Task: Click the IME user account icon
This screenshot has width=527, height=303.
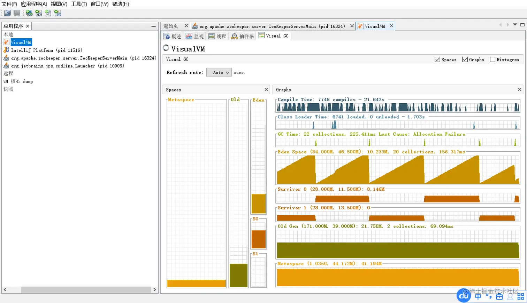Action: pyautogui.click(x=510, y=296)
